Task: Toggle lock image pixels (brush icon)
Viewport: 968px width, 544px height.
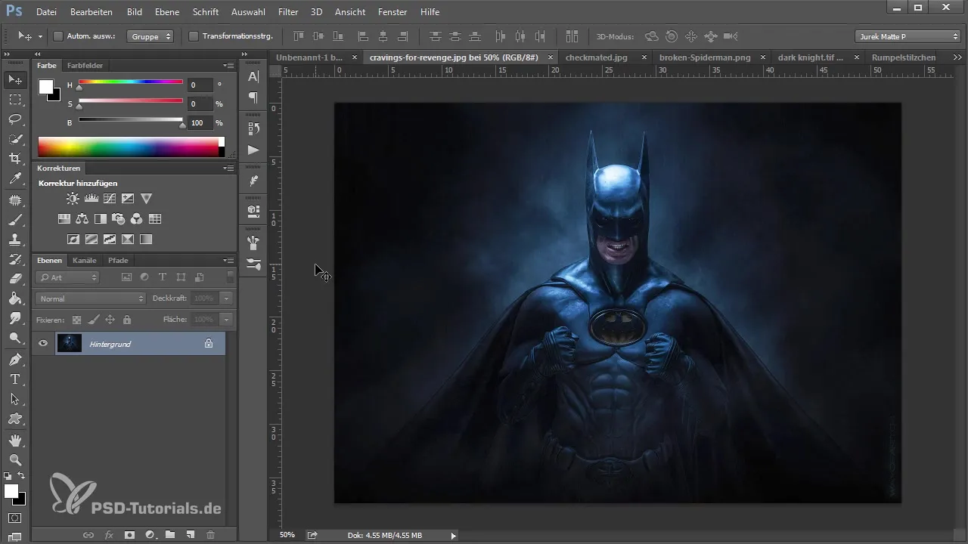Action: point(93,320)
